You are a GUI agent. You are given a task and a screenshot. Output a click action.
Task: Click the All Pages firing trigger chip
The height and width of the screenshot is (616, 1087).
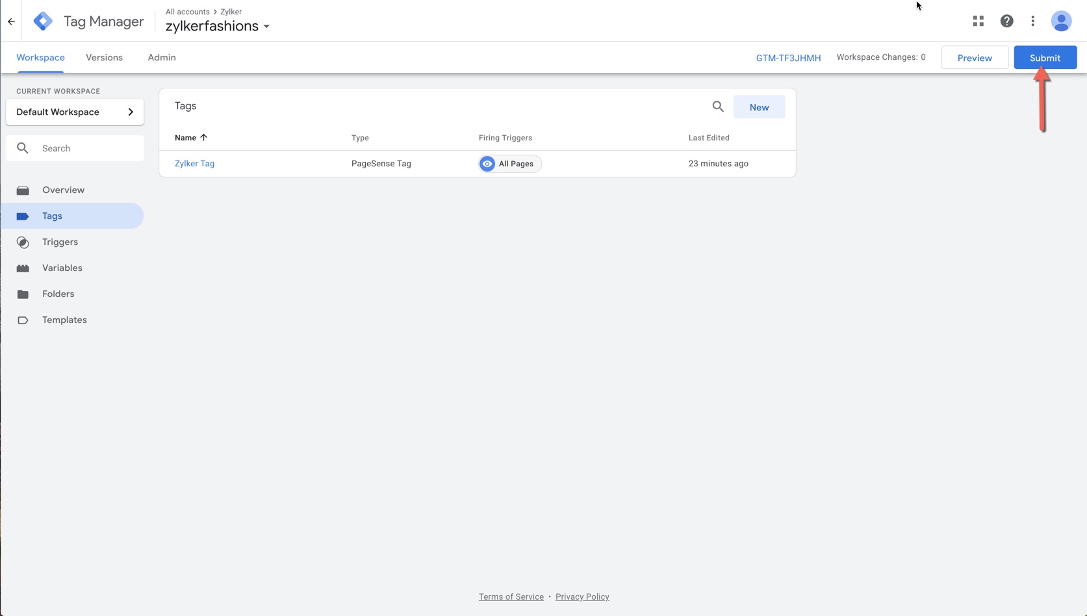[x=510, y=164]
